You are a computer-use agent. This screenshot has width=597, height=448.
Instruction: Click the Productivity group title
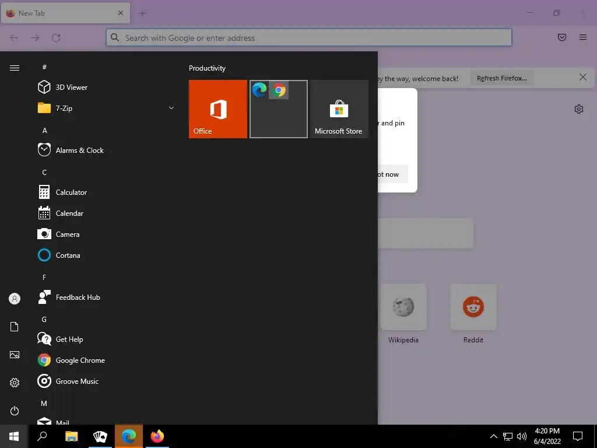click(207, 68)
